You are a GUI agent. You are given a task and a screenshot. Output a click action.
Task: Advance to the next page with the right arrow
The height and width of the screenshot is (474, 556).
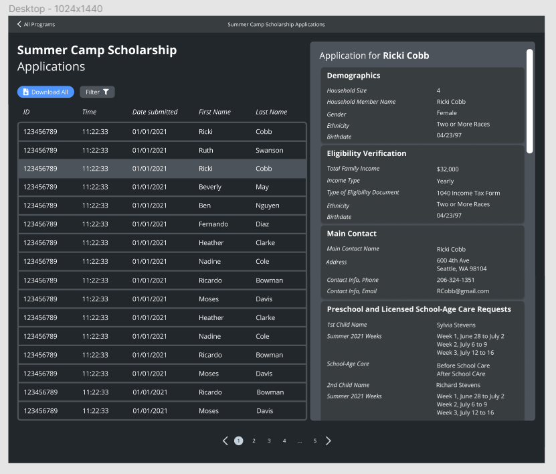point(328,441)
